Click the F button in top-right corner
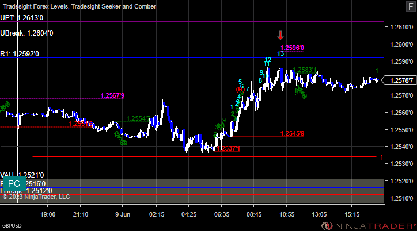417x231 pixels. pos(411,6)
